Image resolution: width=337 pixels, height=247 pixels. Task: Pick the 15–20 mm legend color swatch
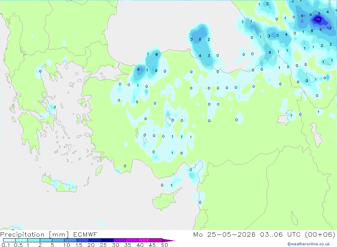click(83, 240)
